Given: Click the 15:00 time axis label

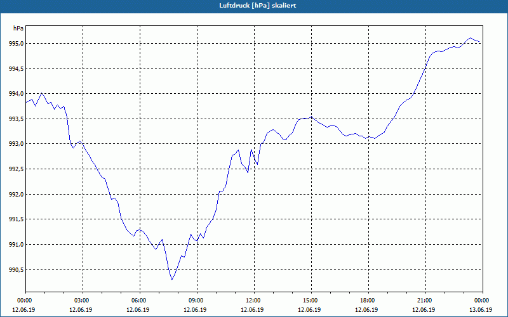Looking at the screenshot, I should click(x=311, y=301).
